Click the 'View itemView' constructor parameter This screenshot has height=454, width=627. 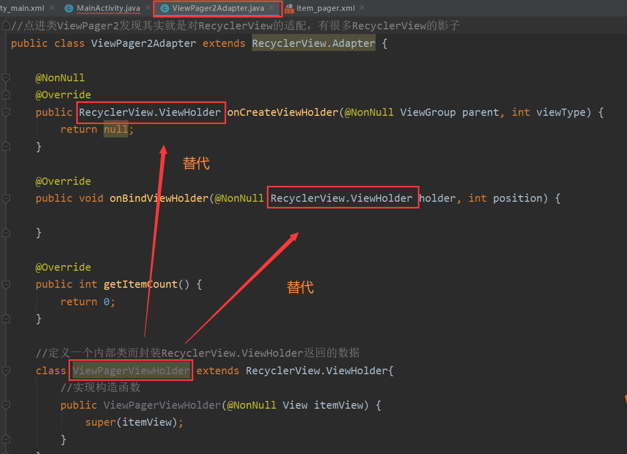point(323,405)
